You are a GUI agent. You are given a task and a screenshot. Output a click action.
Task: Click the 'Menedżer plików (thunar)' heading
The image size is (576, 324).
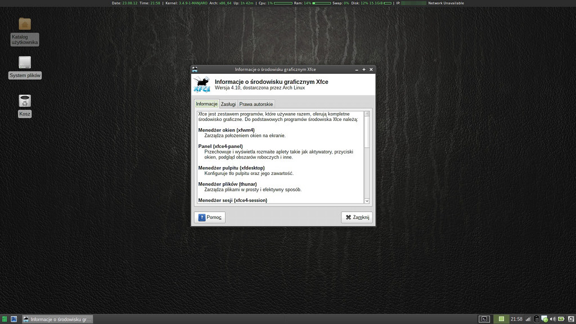click(227, 184)
